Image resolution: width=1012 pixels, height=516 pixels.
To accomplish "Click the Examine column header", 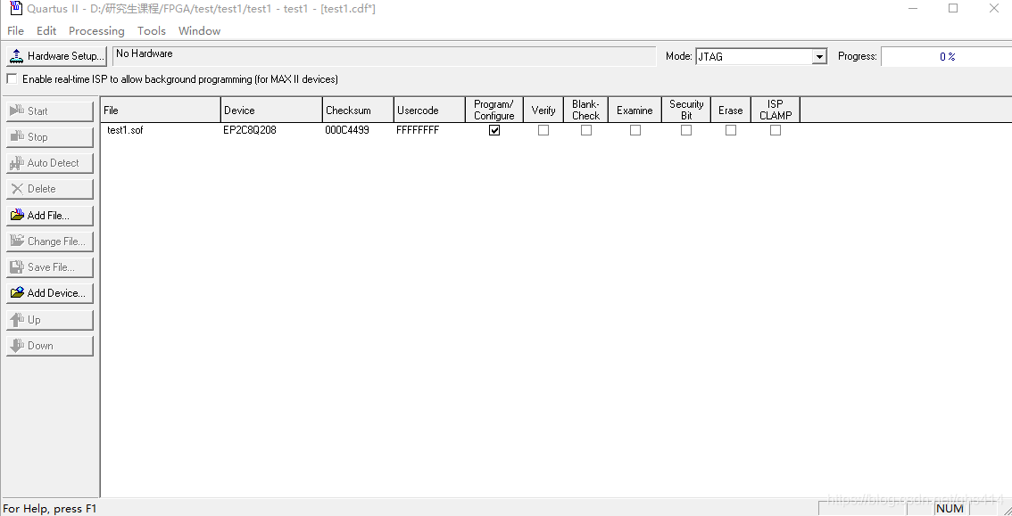I will coord(635,111).
